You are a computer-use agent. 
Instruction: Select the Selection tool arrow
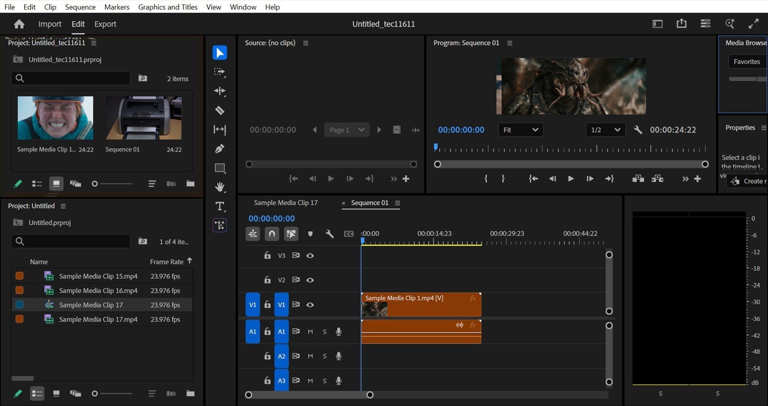220,53
